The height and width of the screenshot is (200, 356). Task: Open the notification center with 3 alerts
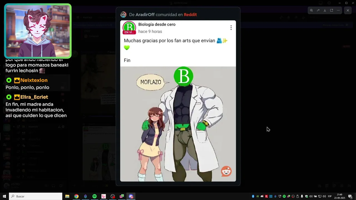pyautogui.click(x=350, y=196)
